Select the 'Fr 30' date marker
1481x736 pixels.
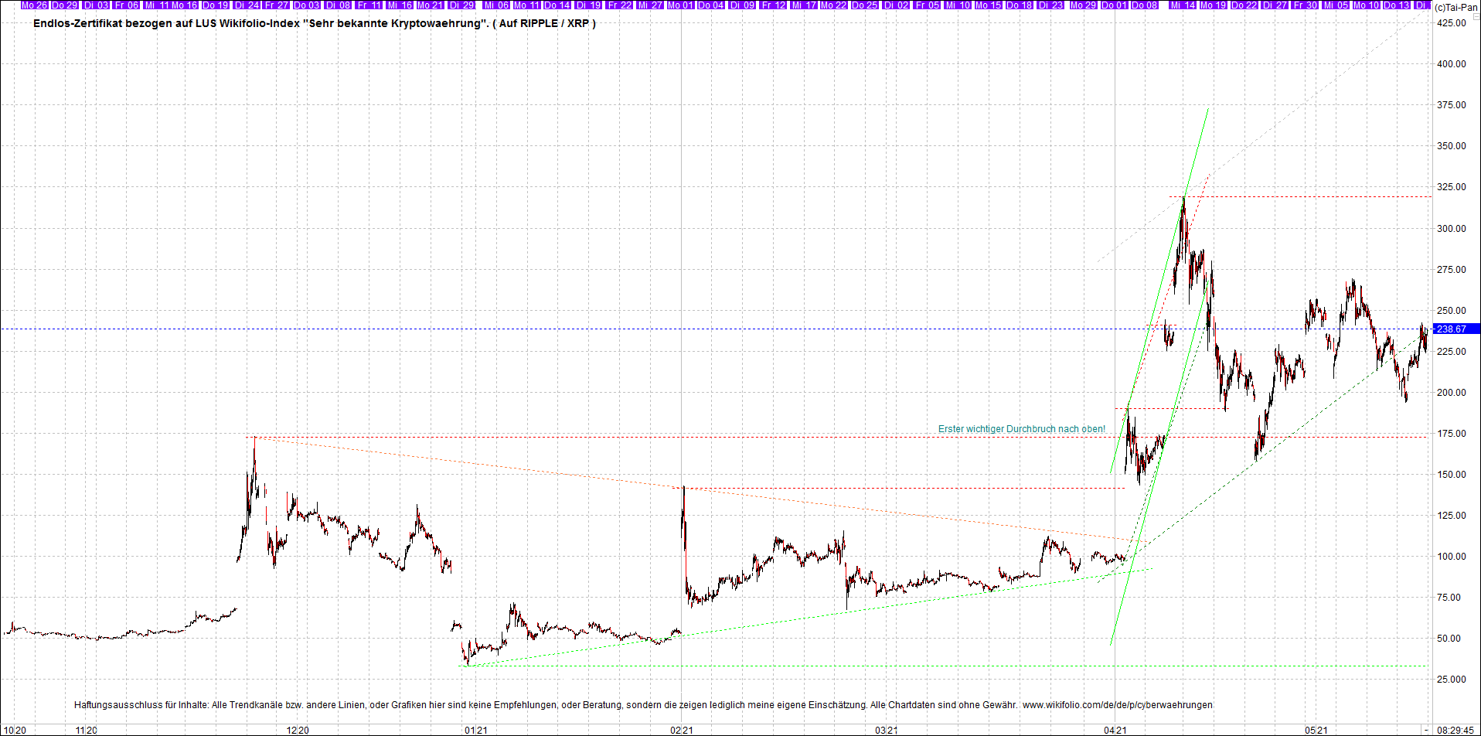[1306, 5]
